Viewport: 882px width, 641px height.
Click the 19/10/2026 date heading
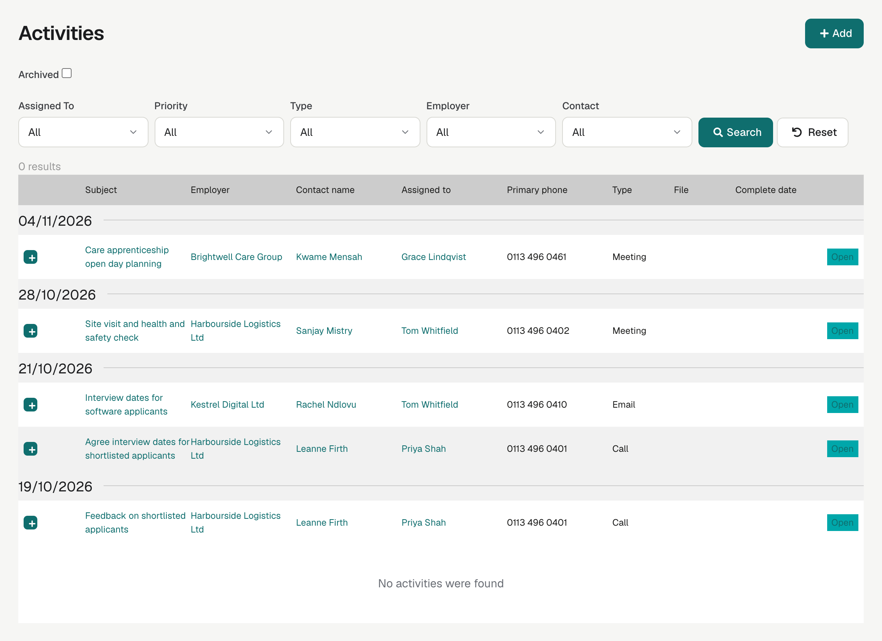point(56,487)
